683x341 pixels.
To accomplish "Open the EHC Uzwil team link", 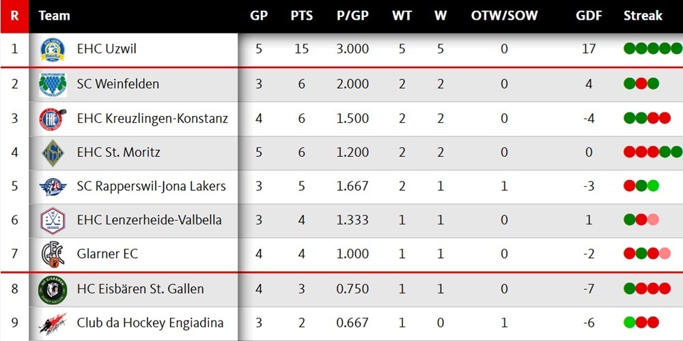I will (108, 50).
